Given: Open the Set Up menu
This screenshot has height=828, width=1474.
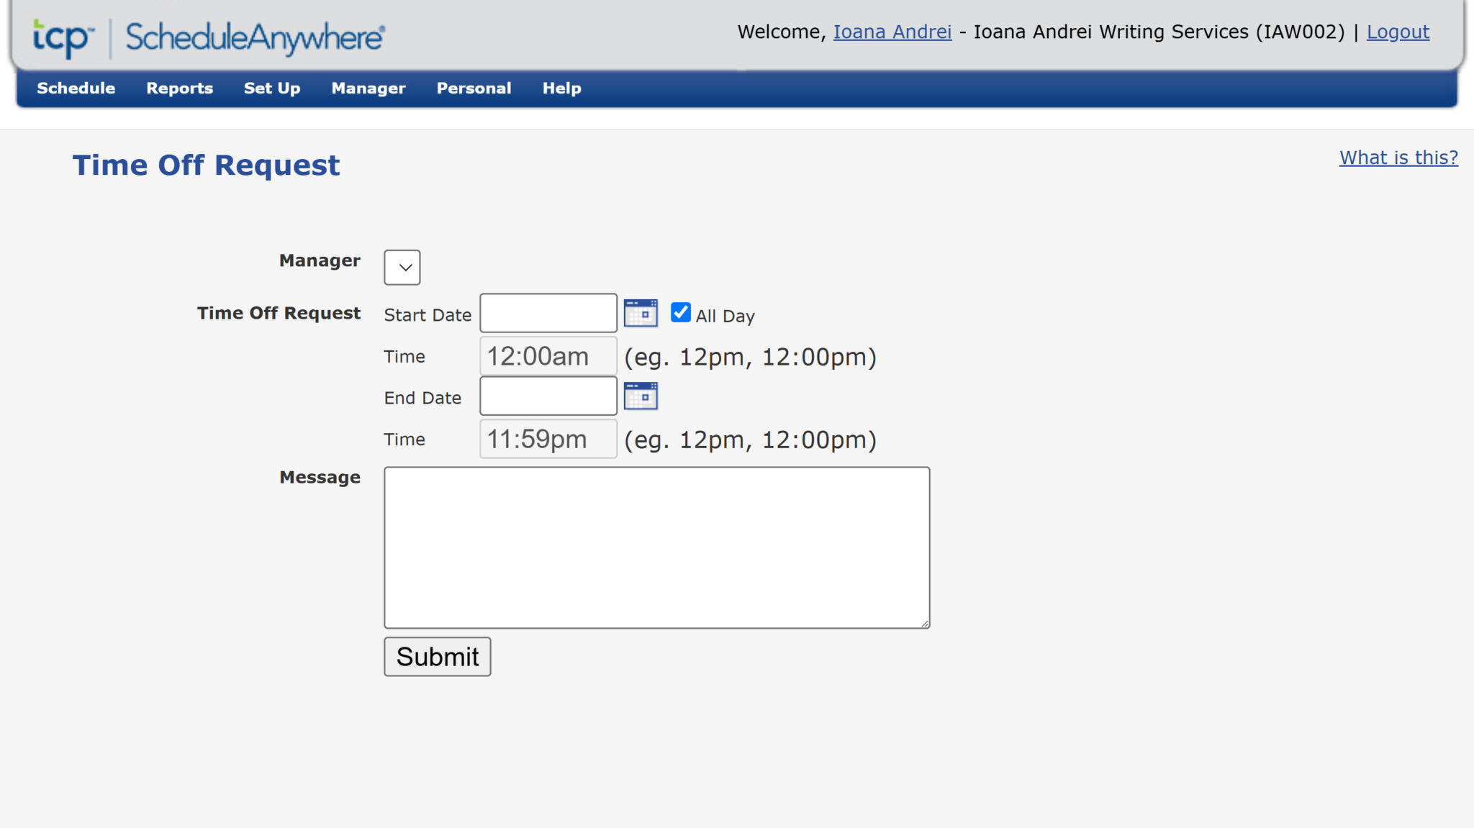Looking at the screenshot, I should pyautogui.click(x=271, y=88).
